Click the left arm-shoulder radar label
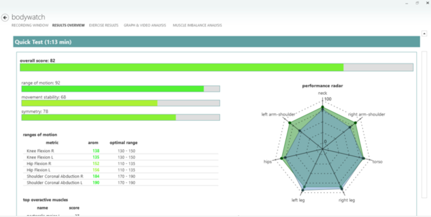This screenshot has height=217, width=431. click(x=278, y=114)
